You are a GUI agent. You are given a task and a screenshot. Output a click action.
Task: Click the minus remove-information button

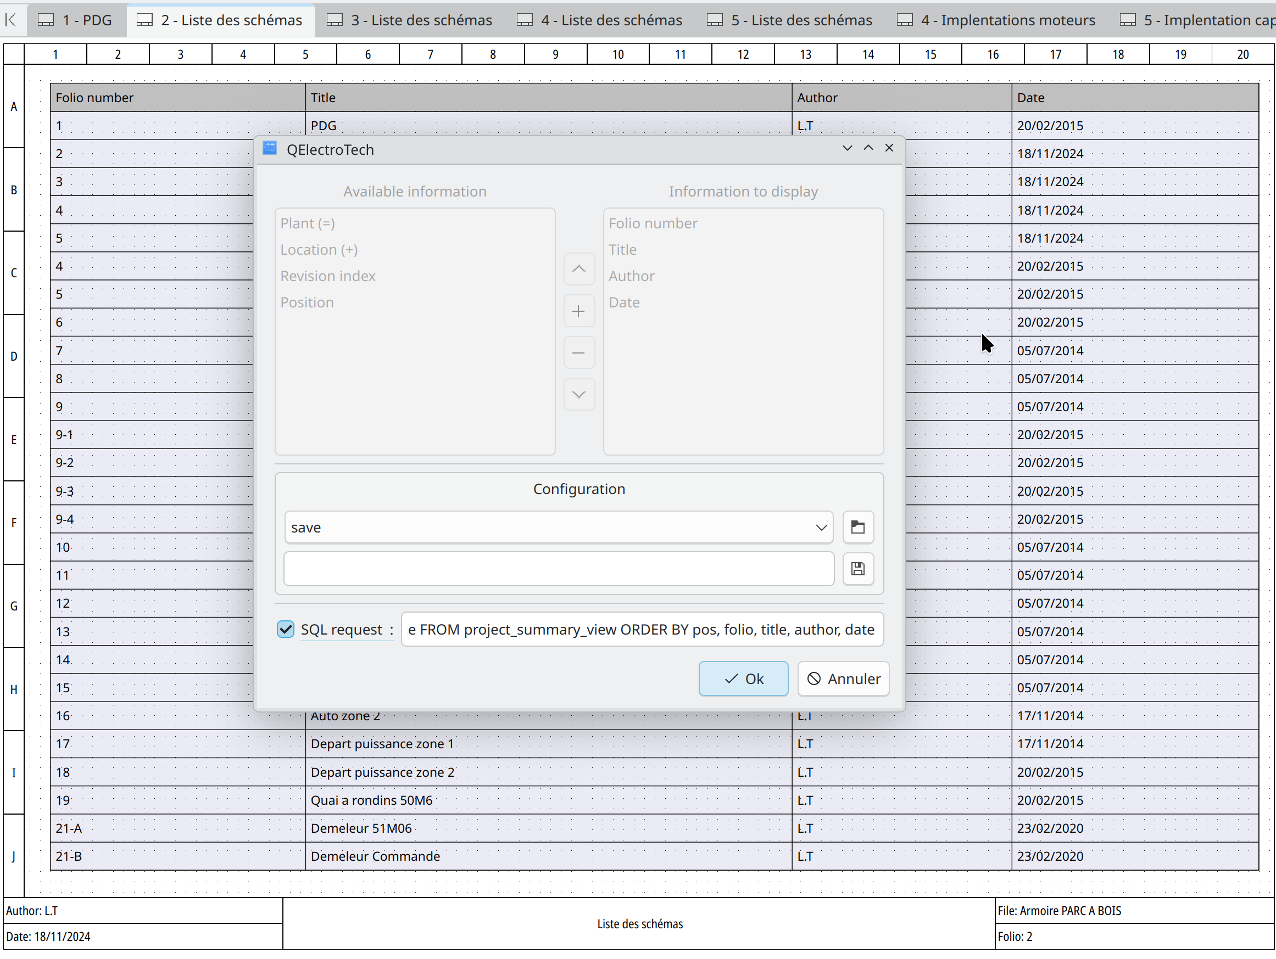[x=578, y=353]
